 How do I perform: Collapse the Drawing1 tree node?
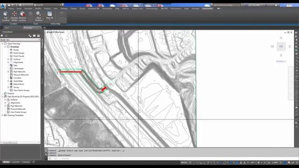[5, 47]
